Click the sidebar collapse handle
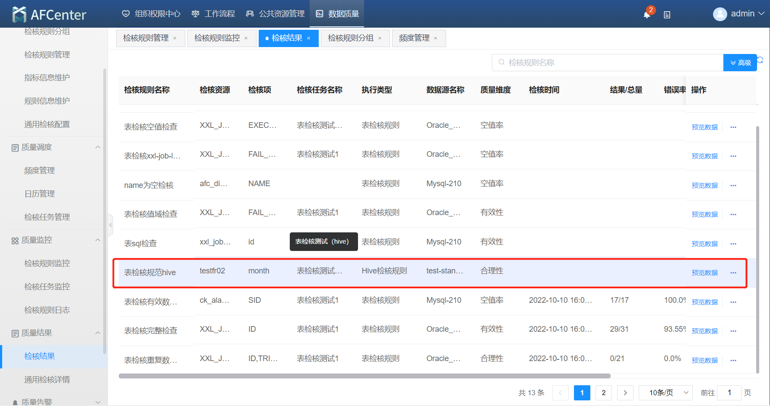The image size is (770, 406). click(111, 225)
